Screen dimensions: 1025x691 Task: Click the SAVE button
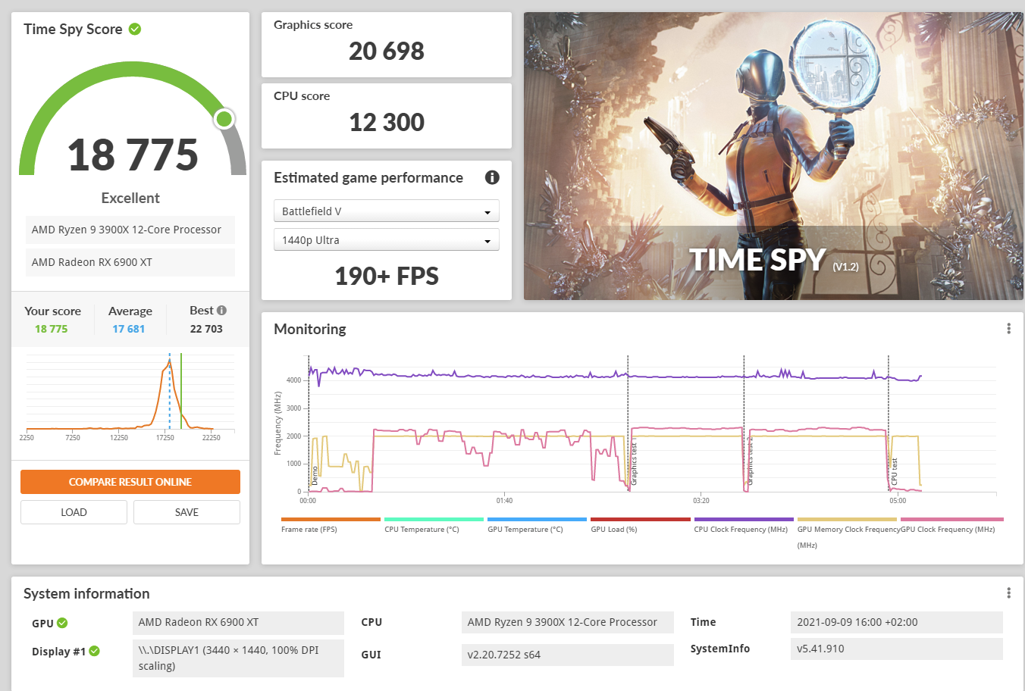pyautogui.click(x=187, y=512)
